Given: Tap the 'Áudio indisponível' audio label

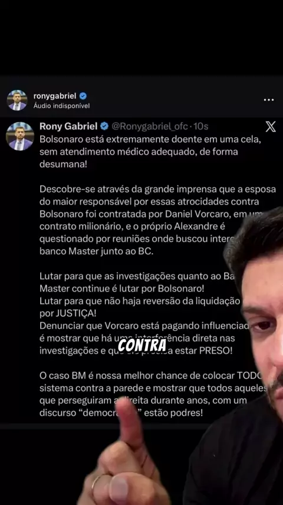Looking at the screenshot, I should [61, 106].
